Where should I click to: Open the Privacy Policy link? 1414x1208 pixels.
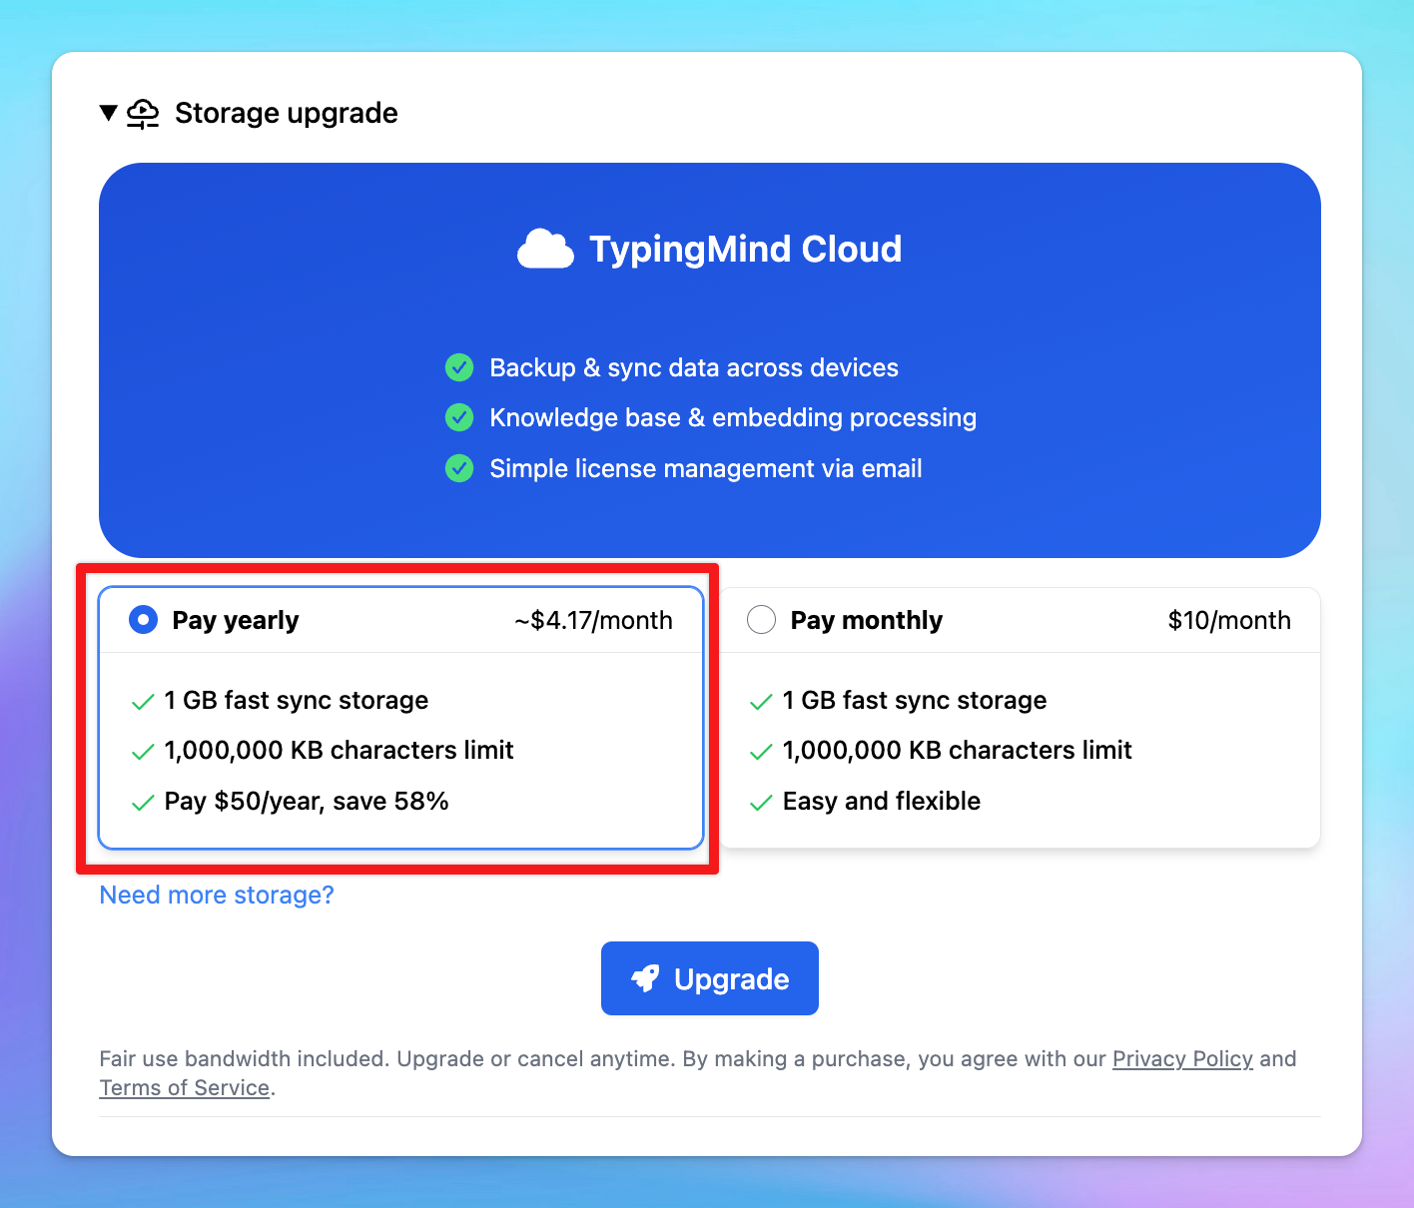1182,1058
